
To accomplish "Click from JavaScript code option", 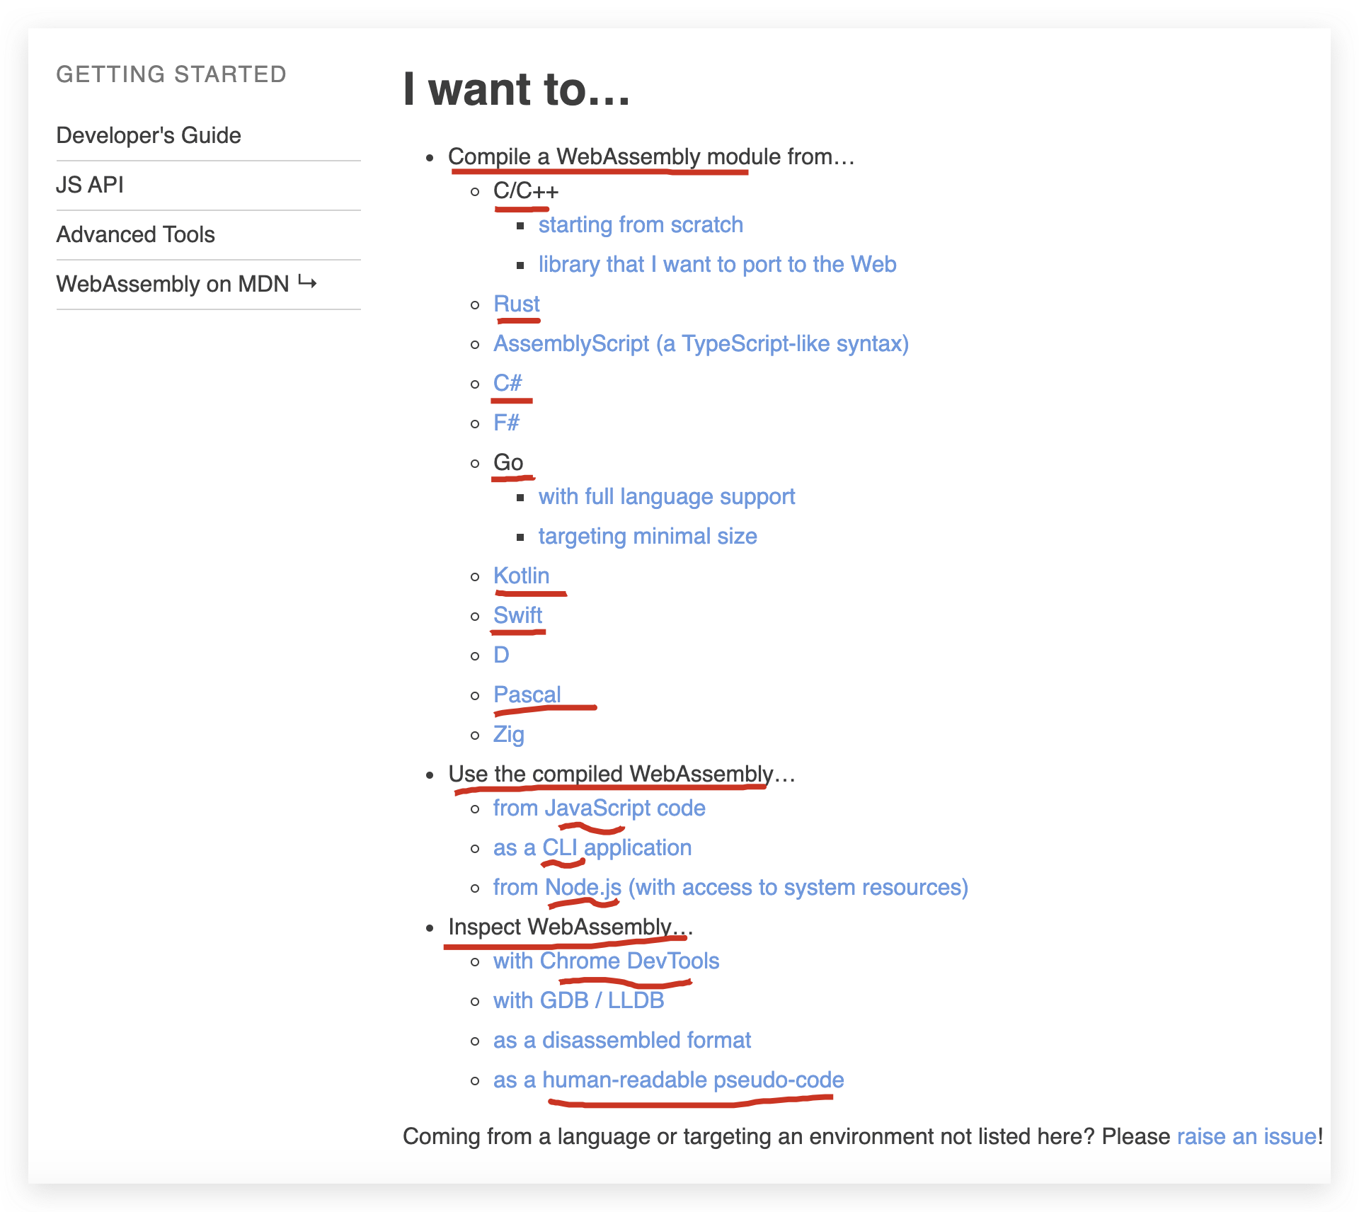I will tap(599, 807).
